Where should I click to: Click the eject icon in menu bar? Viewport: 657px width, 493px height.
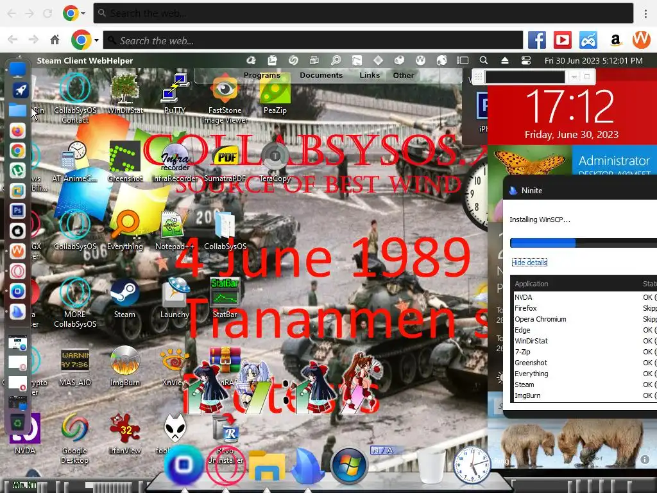point(504,60)
